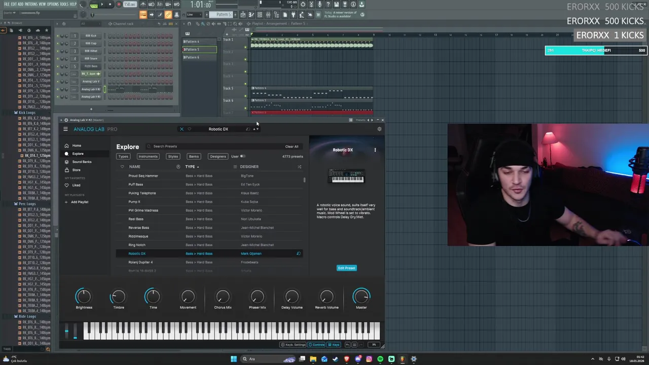Open the FILE menu in FL Studio

coord(7,4)
